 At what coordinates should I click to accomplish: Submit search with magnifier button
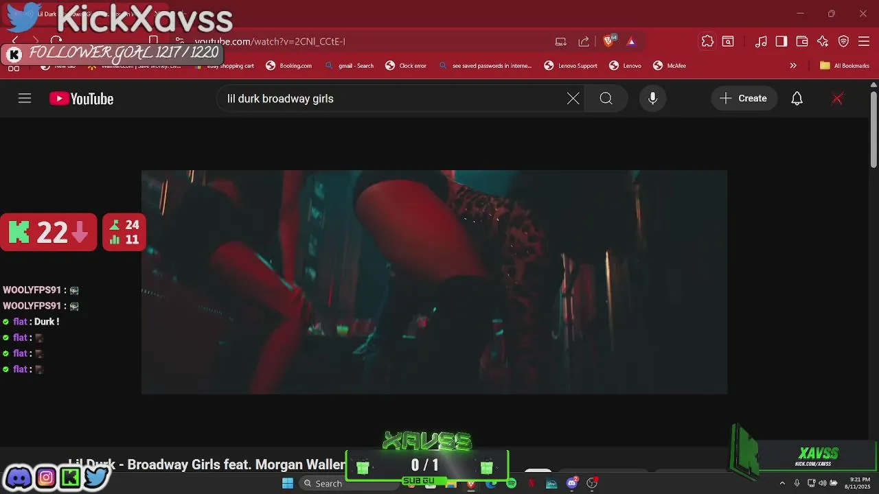[x=606, y=99]
